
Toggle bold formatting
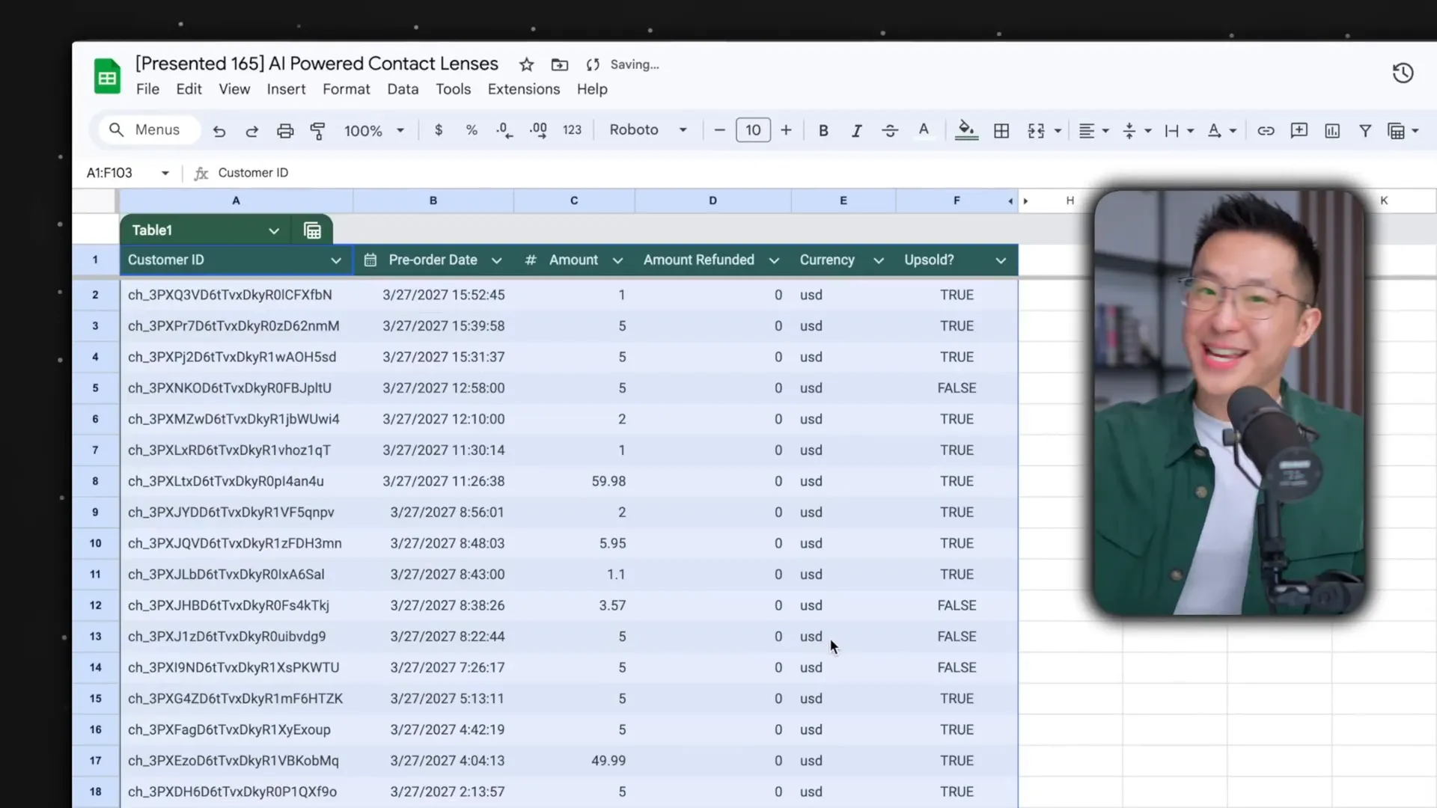[823, 131]
